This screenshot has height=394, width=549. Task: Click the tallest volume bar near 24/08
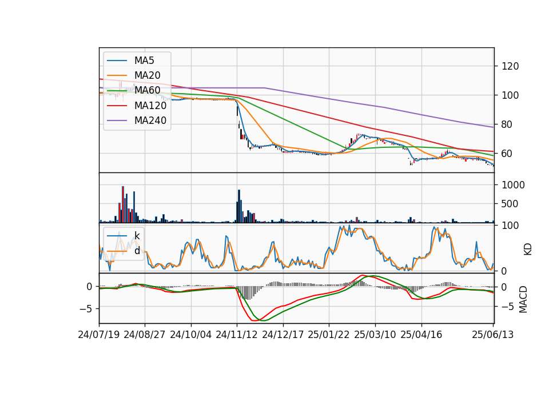123,204
